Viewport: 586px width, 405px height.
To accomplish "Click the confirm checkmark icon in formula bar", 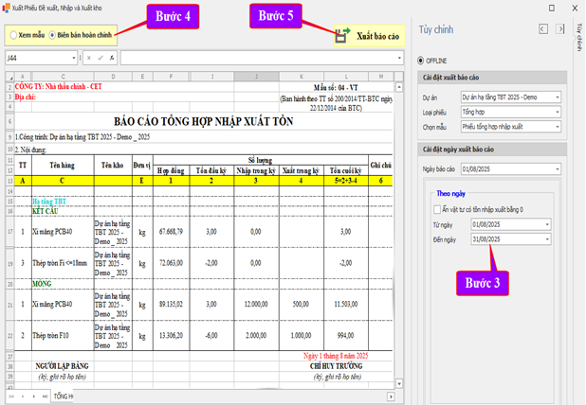I will (x=101, y=59).
